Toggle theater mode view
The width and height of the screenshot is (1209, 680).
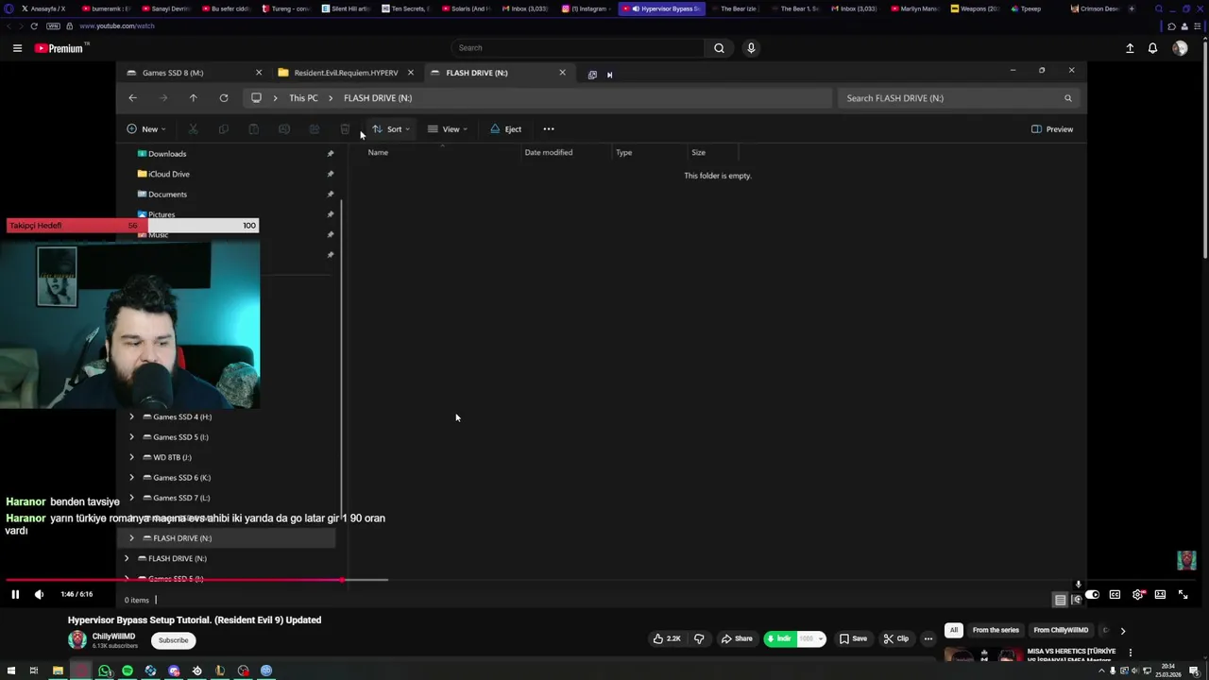(1160, 595)
